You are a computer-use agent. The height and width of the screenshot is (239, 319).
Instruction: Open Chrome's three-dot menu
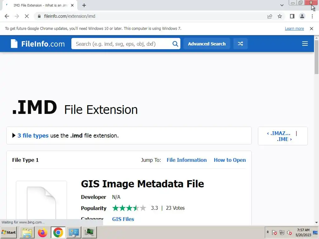click(x=312, y=16)
